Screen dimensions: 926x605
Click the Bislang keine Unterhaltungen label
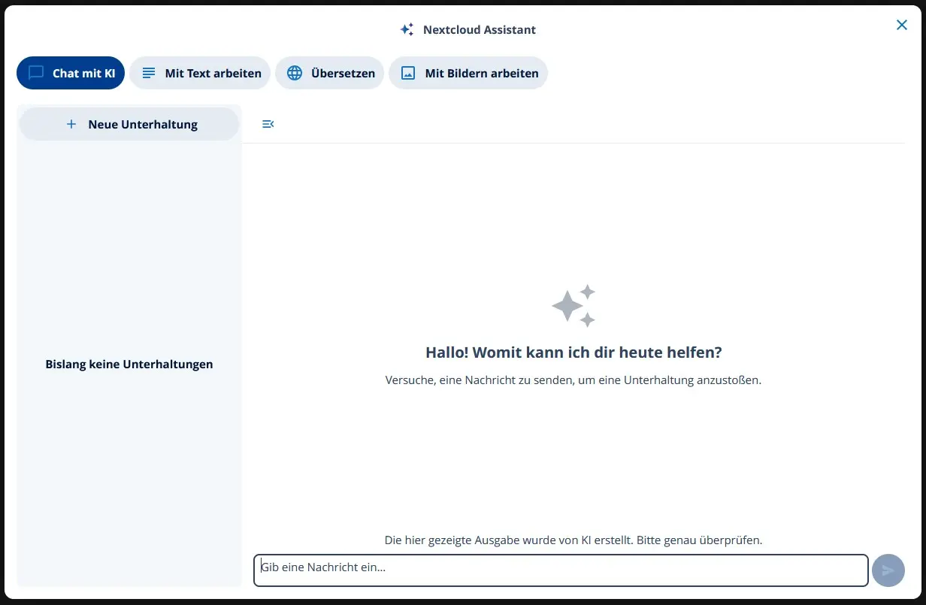[129, 364]
